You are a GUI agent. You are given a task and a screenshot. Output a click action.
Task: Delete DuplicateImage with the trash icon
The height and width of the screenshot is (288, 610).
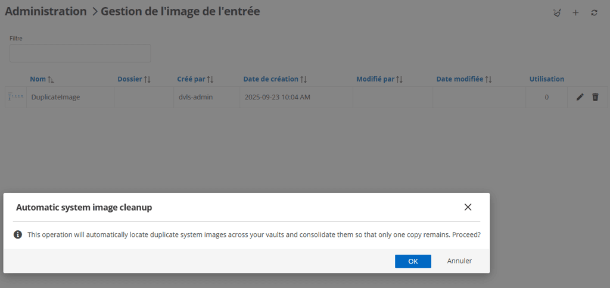[595, 97]
